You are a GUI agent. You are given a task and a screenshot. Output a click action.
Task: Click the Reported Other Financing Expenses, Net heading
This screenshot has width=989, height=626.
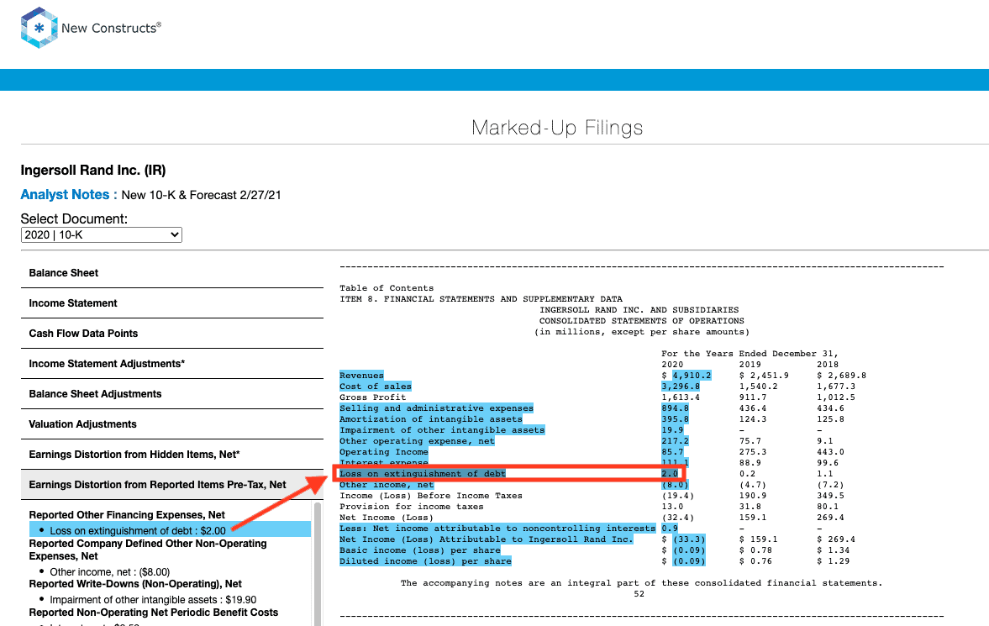point(127,515)
